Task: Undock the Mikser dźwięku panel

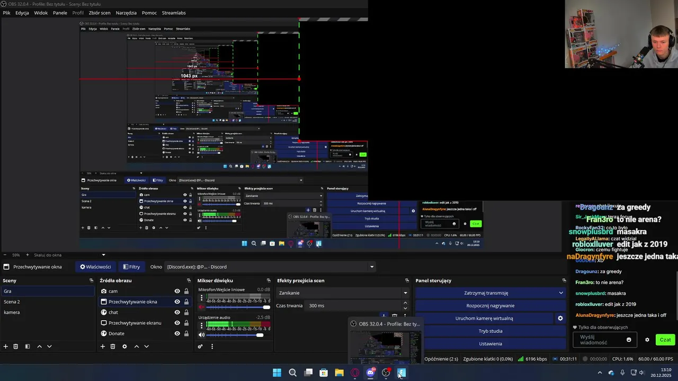Action: coord(269,280)
